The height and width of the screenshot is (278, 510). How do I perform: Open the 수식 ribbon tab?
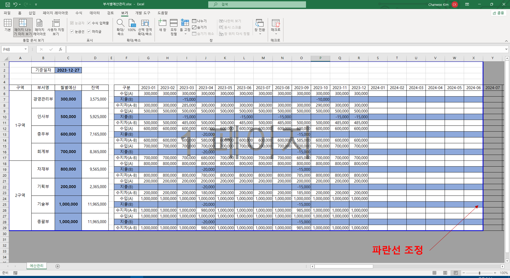pos(79,13)
